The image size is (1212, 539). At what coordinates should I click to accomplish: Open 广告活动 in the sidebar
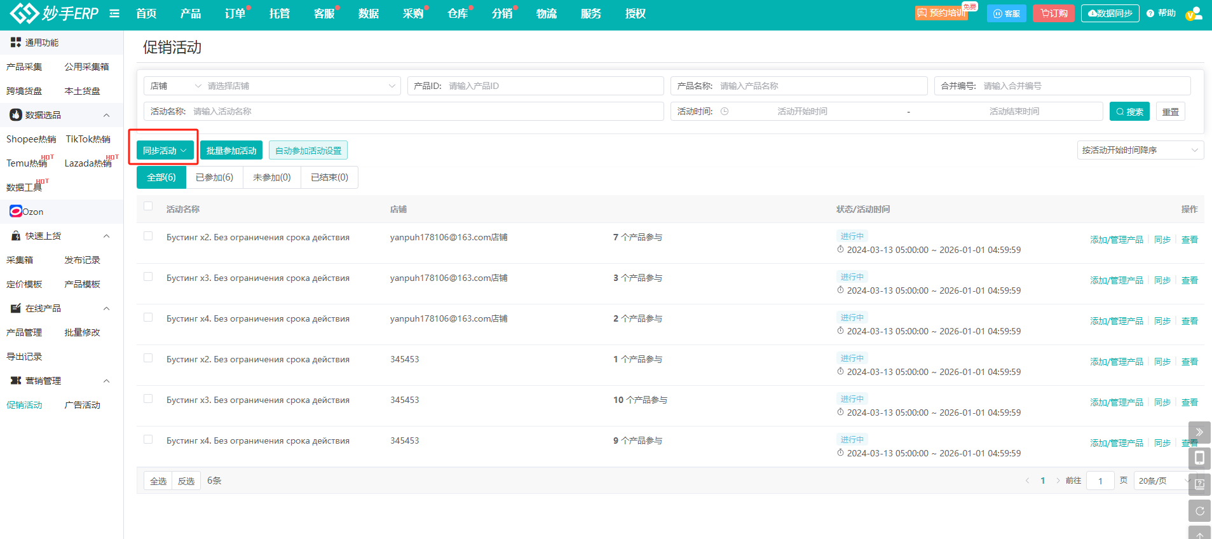coord(83,405)
